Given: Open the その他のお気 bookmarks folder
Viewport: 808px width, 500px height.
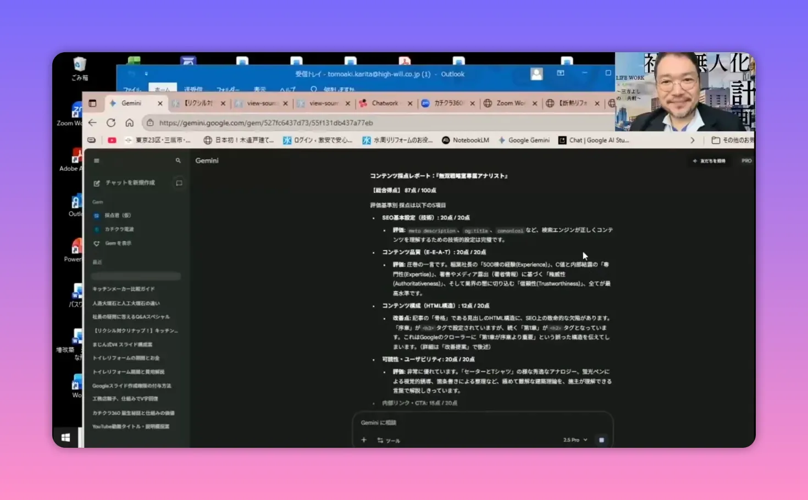Looking at the screenshot, I should point(733,140).
